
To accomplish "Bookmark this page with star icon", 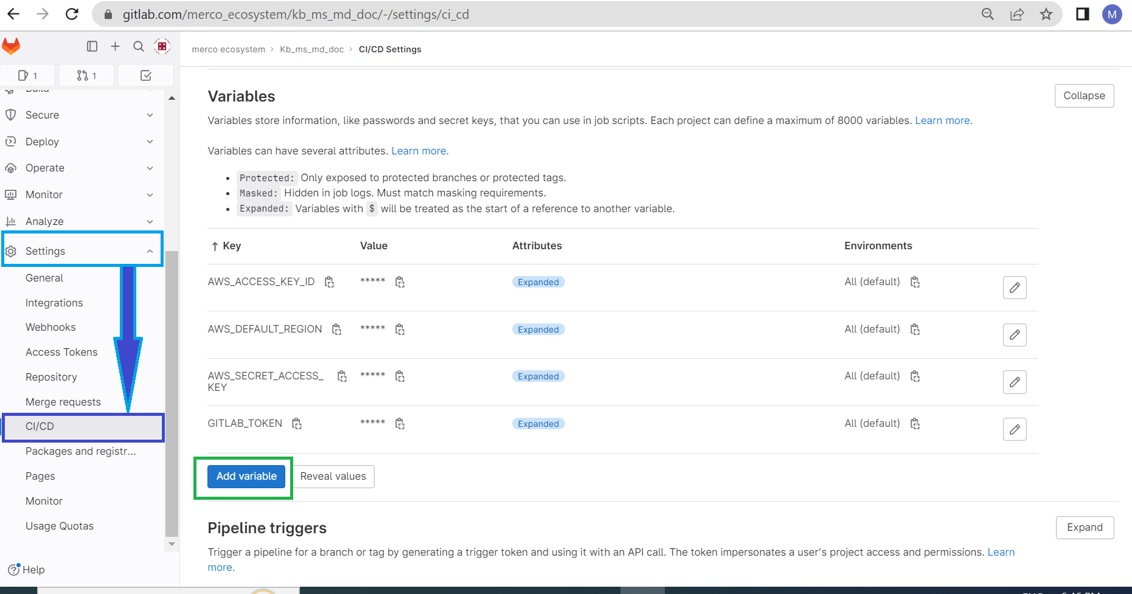I will tap(1046, 14).
